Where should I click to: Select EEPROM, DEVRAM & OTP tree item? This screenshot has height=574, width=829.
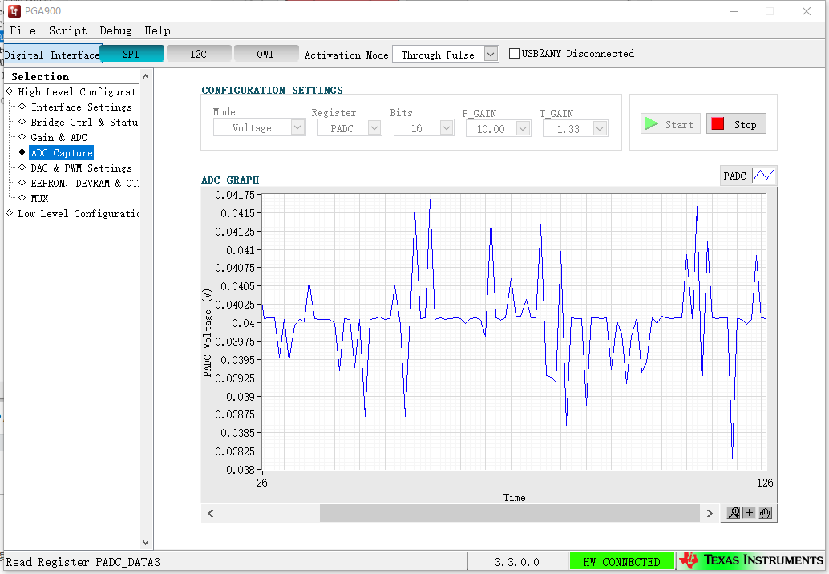[85, 184]
